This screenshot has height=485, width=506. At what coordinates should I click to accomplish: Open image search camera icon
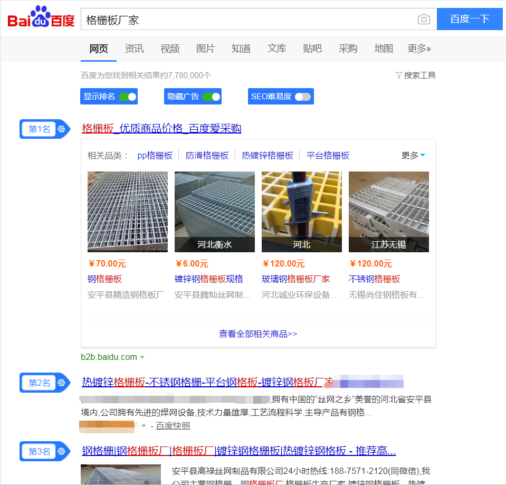tap(424, 20)
